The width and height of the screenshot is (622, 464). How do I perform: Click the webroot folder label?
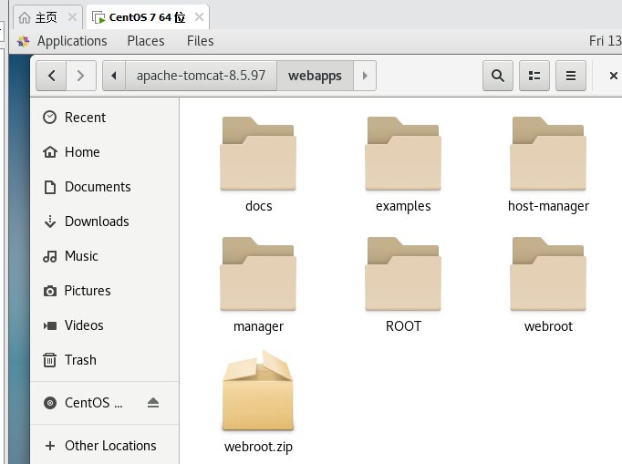click(x=548, y=326)
